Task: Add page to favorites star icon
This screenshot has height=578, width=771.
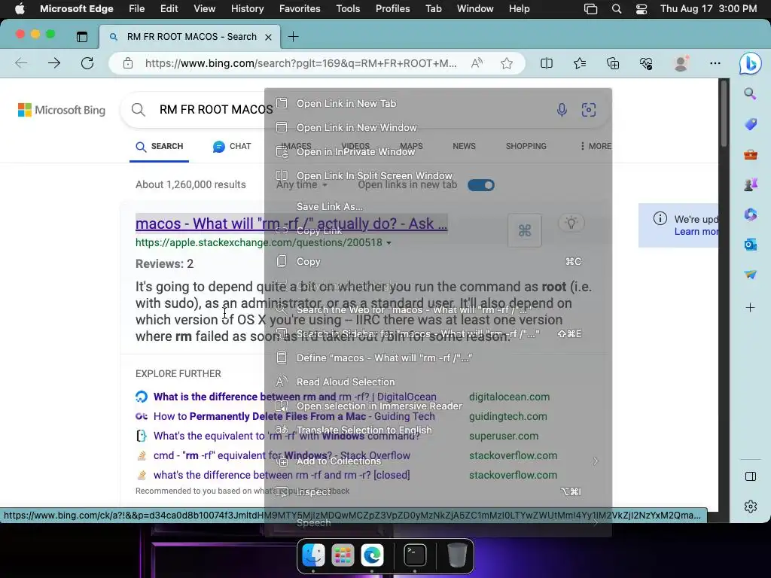Action: pyautogui.click(x=507, y=63)
